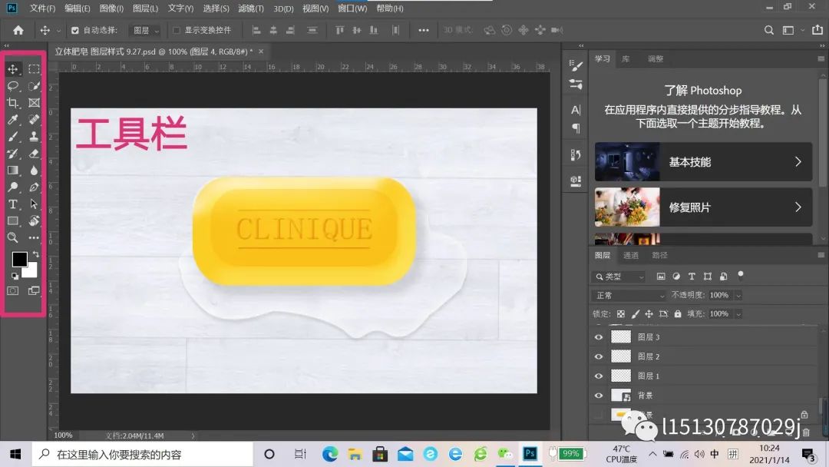Viewport: 829px width, 467px height.
Task: Pick the Eraser tool
Action: [x=34, y=154]
